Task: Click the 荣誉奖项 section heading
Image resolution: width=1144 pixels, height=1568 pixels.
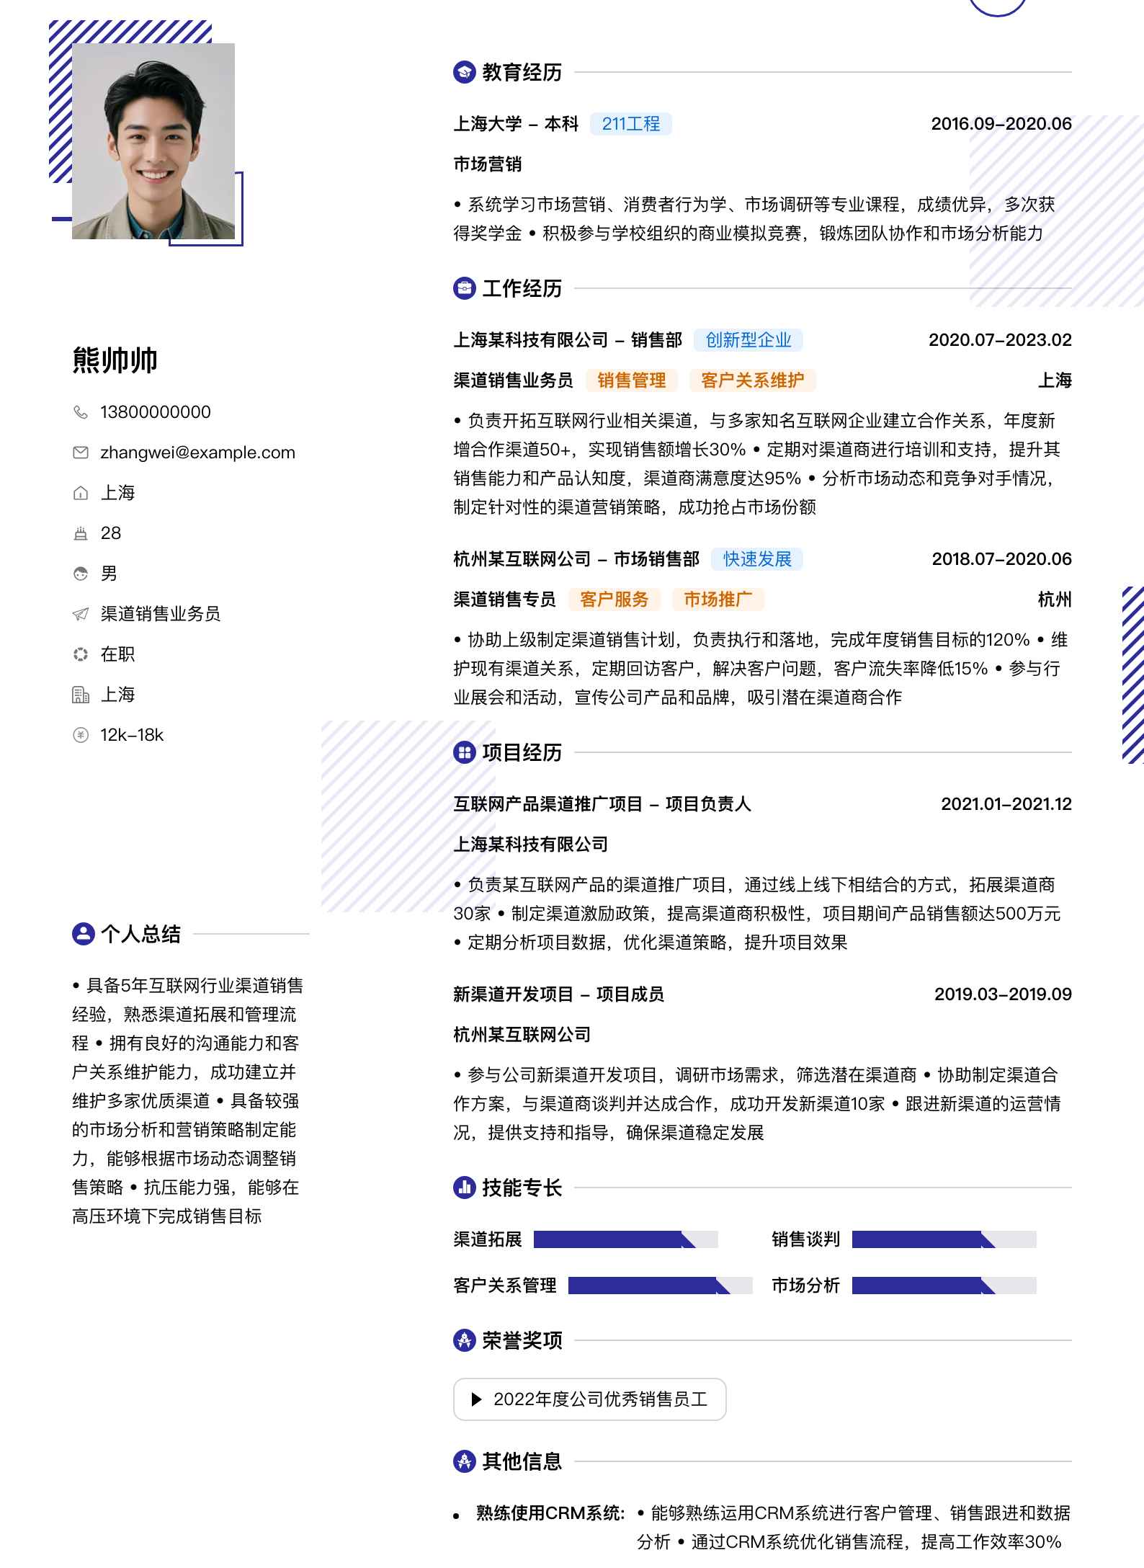Action: click(522, 1340)
